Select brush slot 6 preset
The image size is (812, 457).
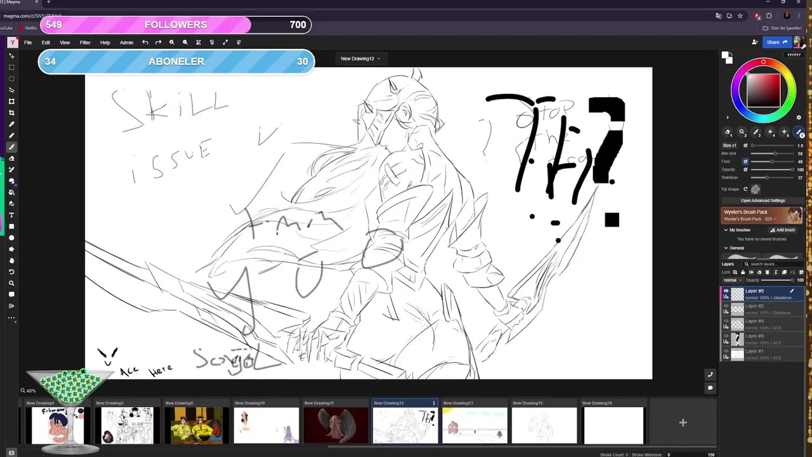(799, 132)
